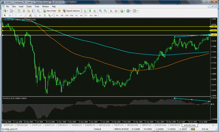Image resolution: width=219 pixels, height=132 pixels.
Task: Toggle the Chart Shift icon
Action: pyautogui.click(x=116, y=11)
